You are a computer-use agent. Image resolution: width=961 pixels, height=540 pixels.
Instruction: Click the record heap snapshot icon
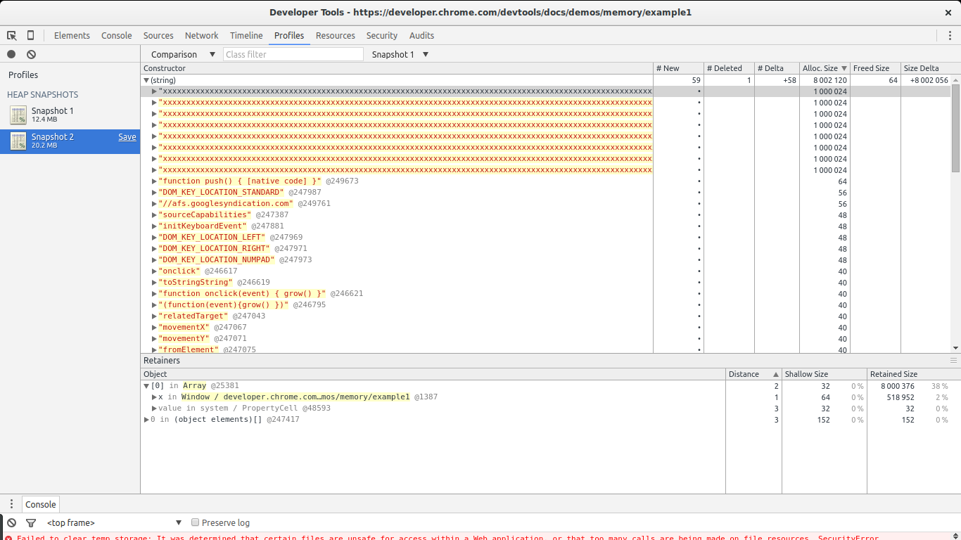tap(11, 54)
